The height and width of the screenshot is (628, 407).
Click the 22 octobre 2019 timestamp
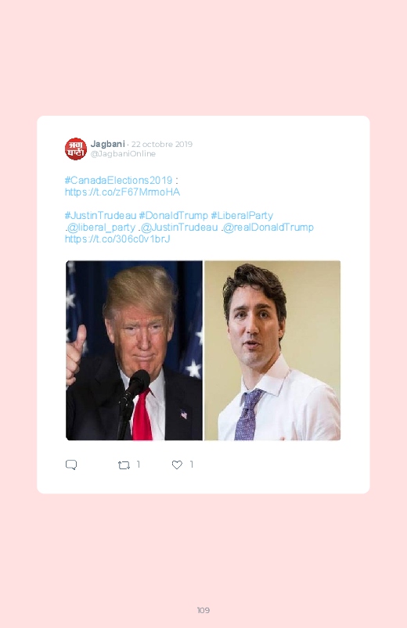[x=161, y=144]
